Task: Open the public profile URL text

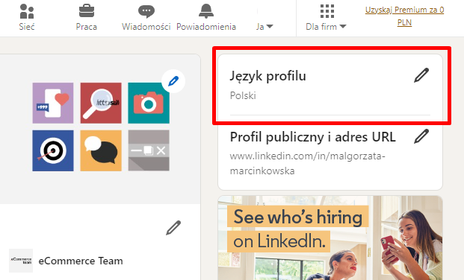Action: [x=307, y=163]
